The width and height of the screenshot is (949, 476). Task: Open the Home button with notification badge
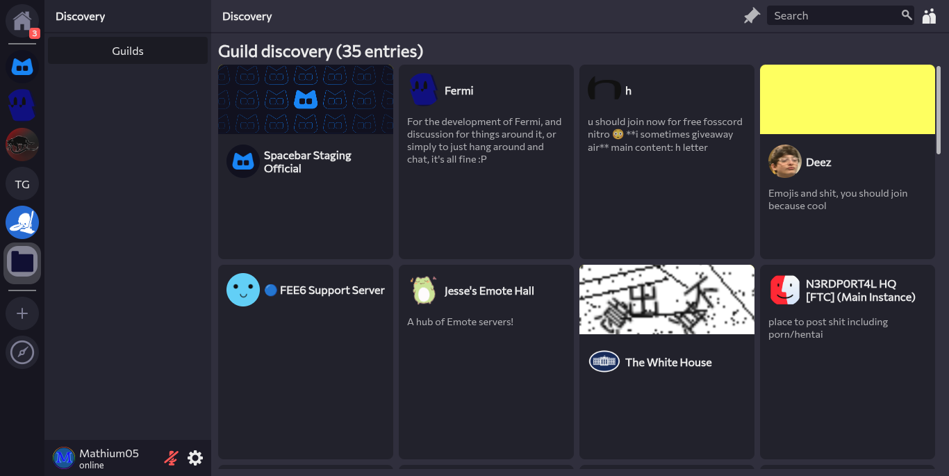(x=22, y=21)
